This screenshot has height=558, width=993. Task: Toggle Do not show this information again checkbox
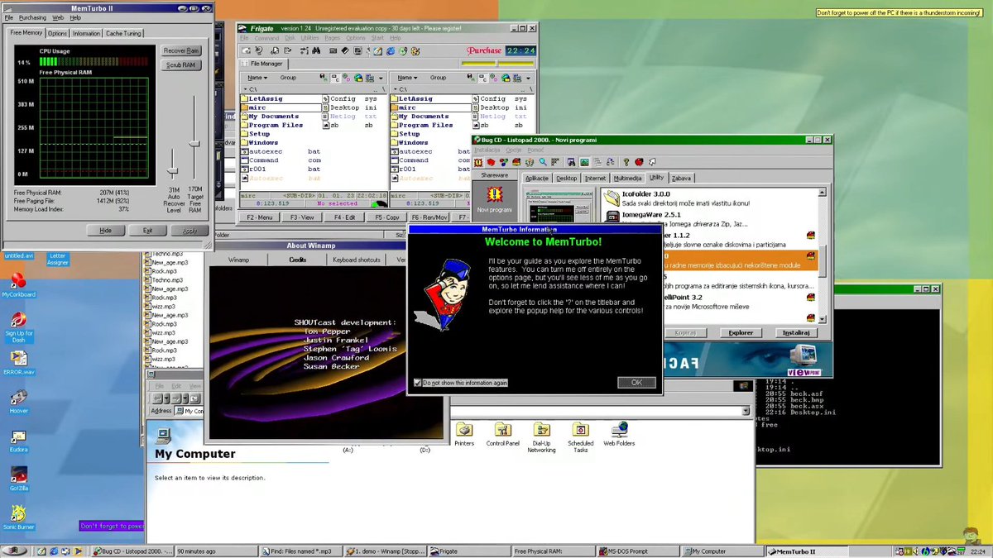pos(417,383)
